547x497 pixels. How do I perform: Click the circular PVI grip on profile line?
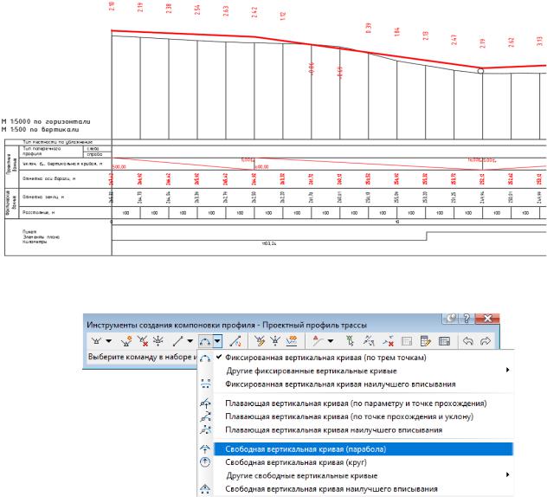pos(480,71)
